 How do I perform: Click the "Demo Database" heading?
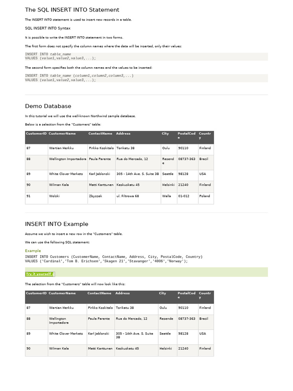[x=48, y=106]
